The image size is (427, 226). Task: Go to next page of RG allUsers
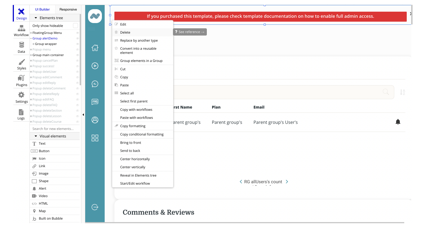click(x=287, y=182)
